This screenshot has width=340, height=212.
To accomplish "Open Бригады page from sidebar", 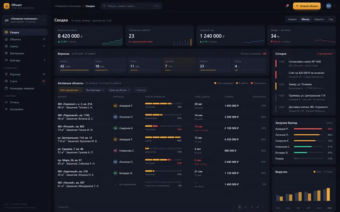I will pos(25,60).
